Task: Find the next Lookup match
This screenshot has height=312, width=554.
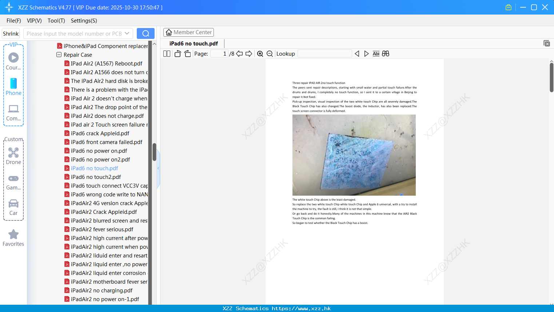Action: pyautogui.click(x=366, y=54)
